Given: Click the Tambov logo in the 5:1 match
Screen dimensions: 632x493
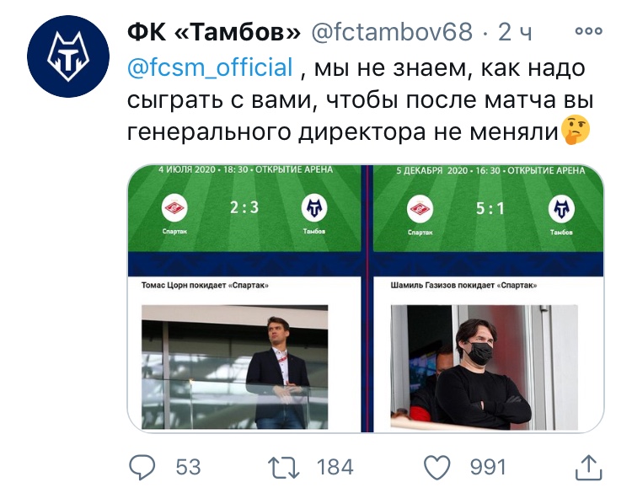Looking at the screenshot, I should [560, 207].
